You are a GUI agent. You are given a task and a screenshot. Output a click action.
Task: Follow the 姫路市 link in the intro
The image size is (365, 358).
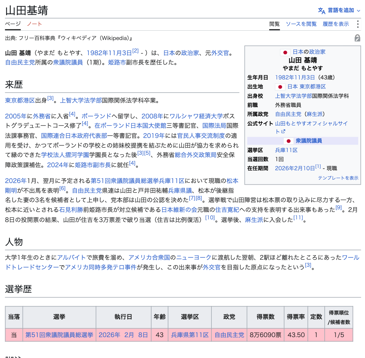pos(117,63)
